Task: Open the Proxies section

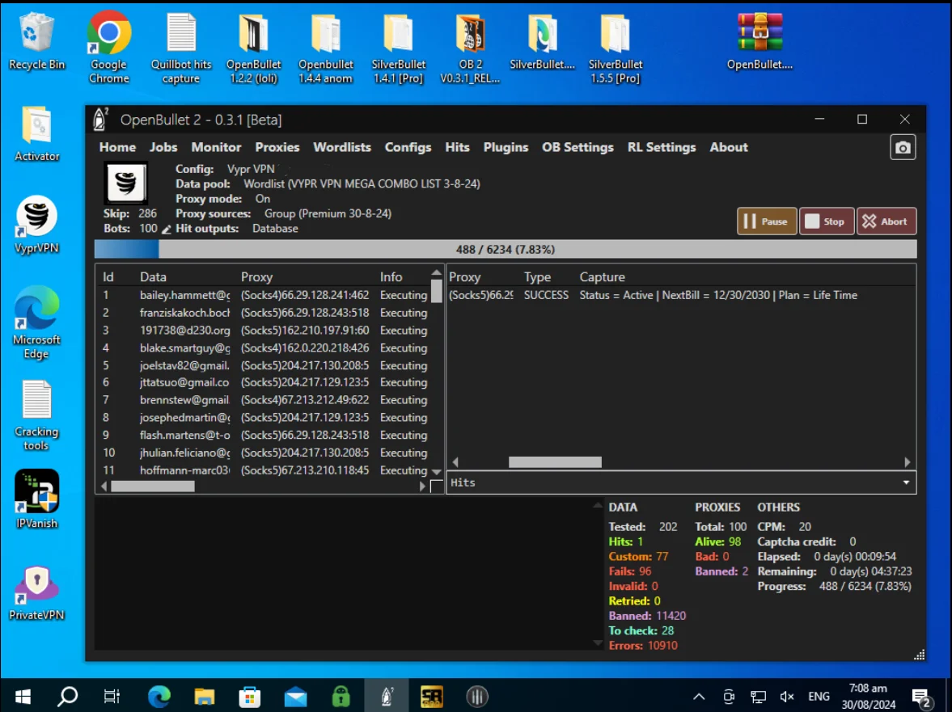Action: 277,147
